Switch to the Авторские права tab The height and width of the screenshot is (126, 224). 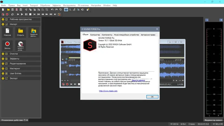click(148, 35)
